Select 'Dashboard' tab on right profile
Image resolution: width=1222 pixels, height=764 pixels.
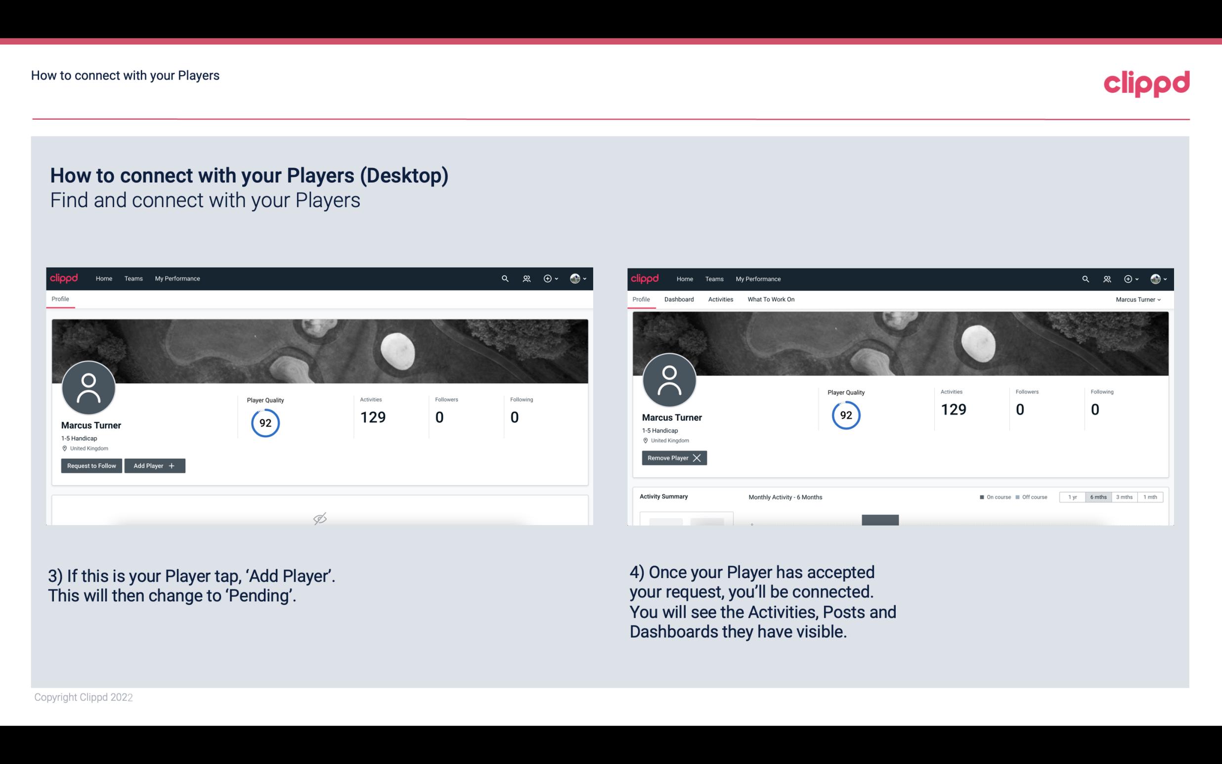677,299
